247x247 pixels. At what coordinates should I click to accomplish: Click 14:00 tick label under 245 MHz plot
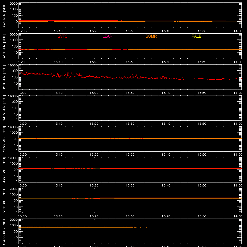pyautogui.click(x=238, y=31)
